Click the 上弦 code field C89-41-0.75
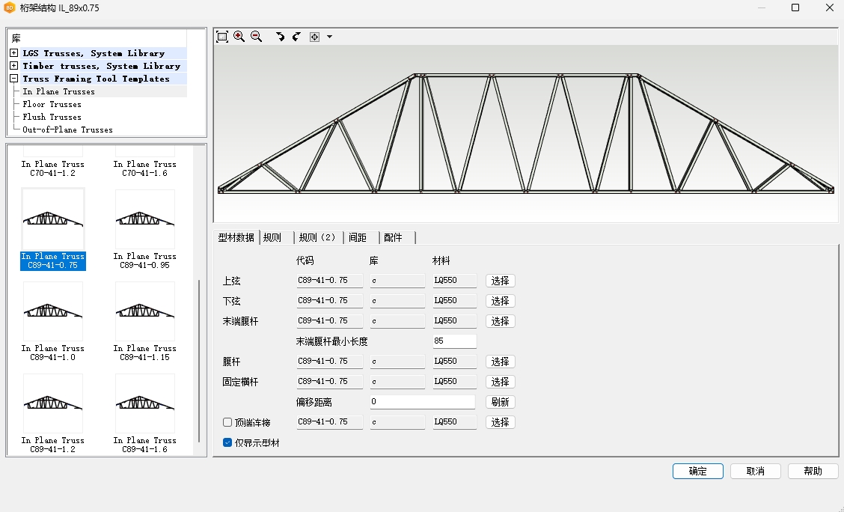This screenshot has height=512, width=844. (329, 281)
